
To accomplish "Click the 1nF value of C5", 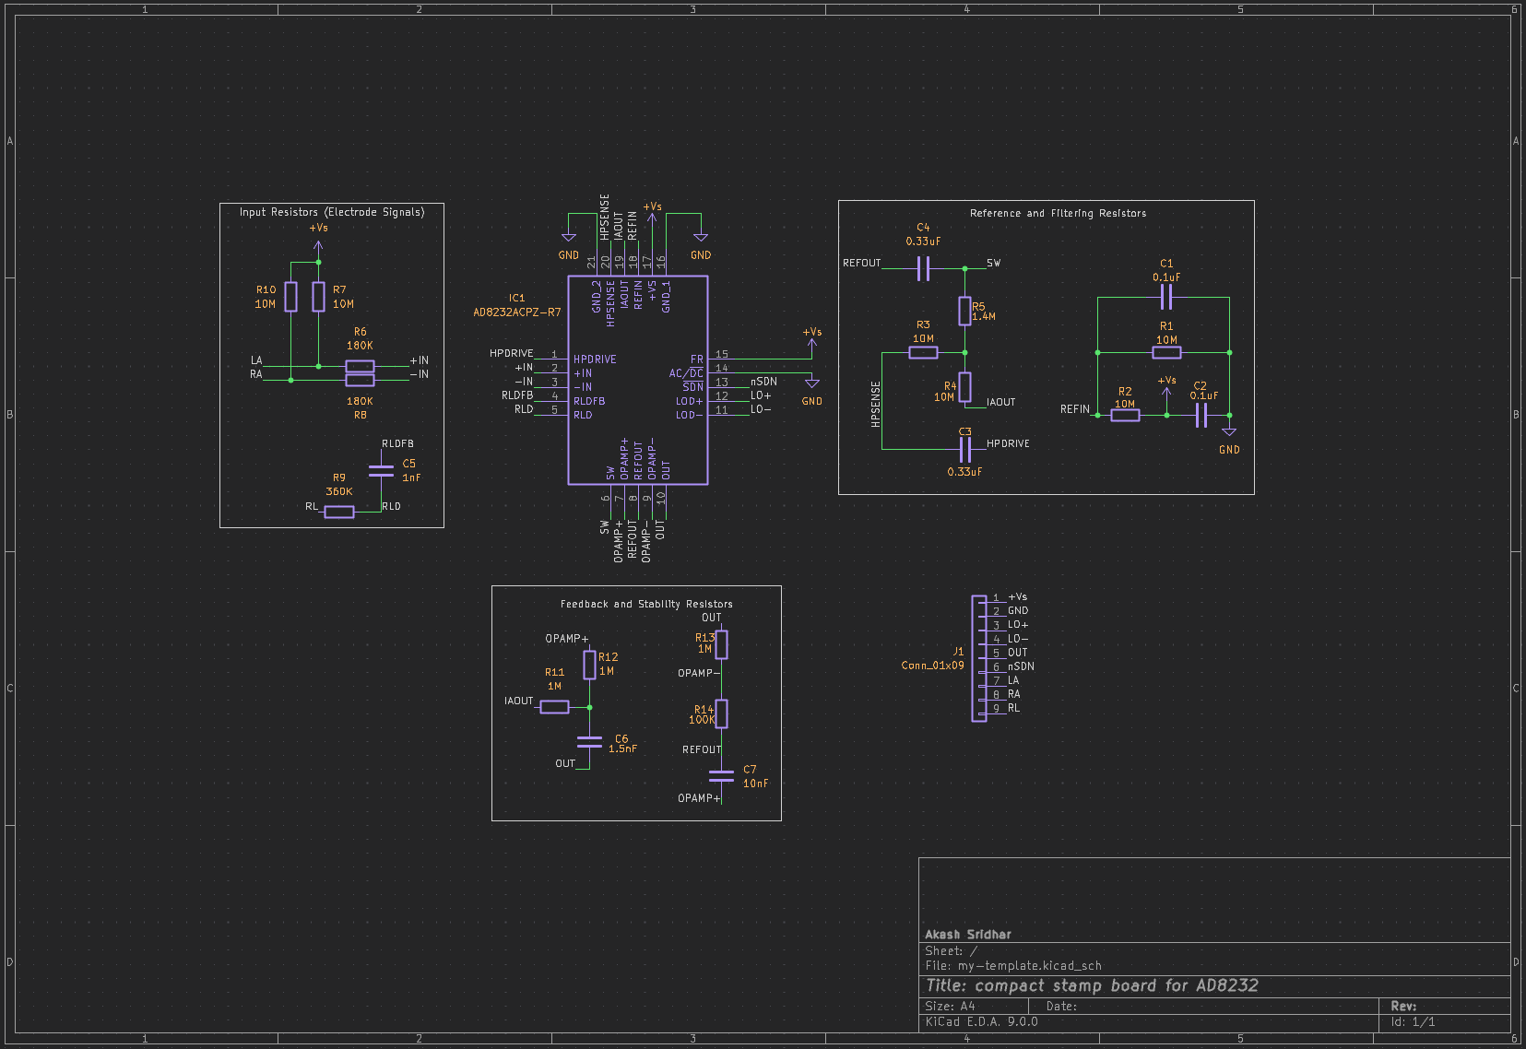I will tap(411, 477).
